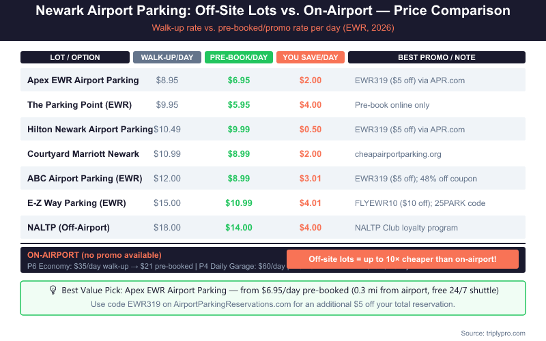Select the ABC Airport Parking (EWR) lot name
Viewport: 546px width, 341px height.
pyautogui.click(x=85, y=179)
